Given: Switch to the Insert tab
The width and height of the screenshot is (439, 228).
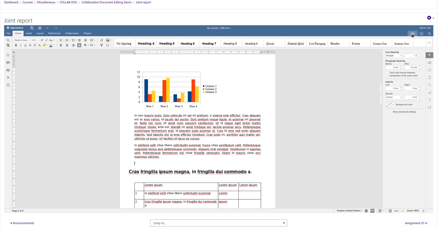Looking at the screenshot, I should point(29,33).
